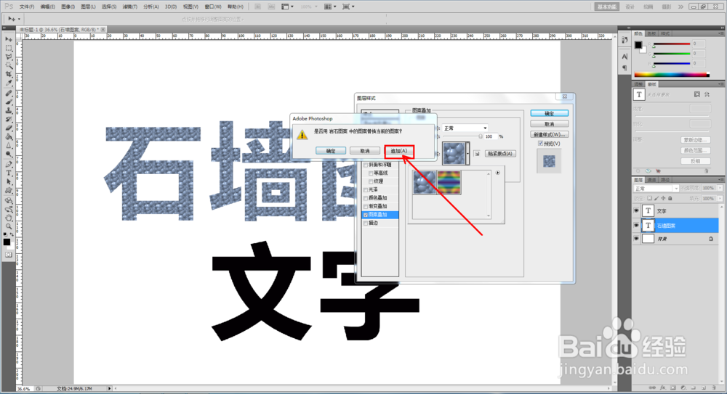
Task: Click 新建样式(W)... button
Action: click(x=550, y=135)
